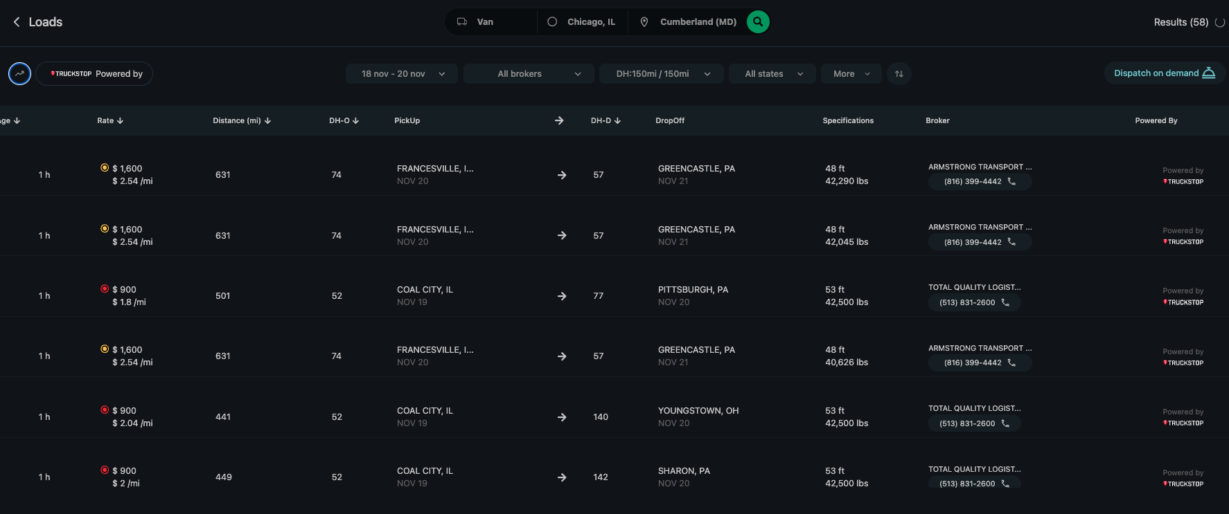Click the green search button
The image size is (1229, 514).
pos(758,22)
